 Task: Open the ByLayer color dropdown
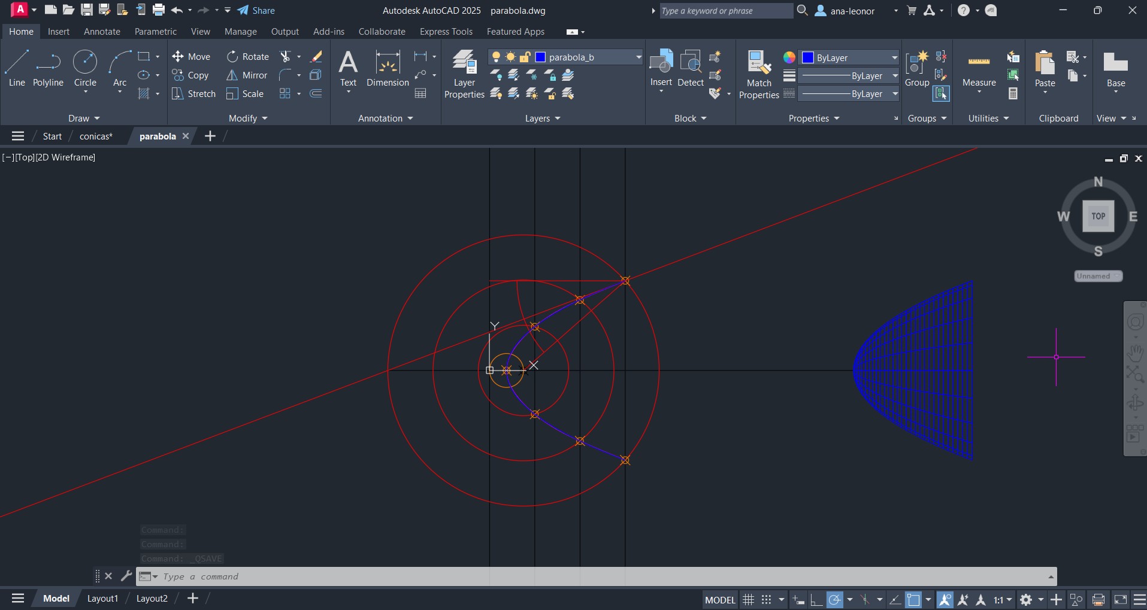(894, 57)
